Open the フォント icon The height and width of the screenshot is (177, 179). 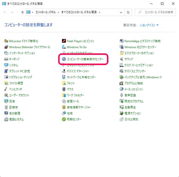click(x=64, y=83)
